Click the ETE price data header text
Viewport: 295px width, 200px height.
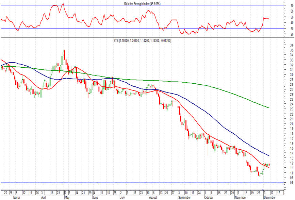pyautogui.click(x=143, y=40)
